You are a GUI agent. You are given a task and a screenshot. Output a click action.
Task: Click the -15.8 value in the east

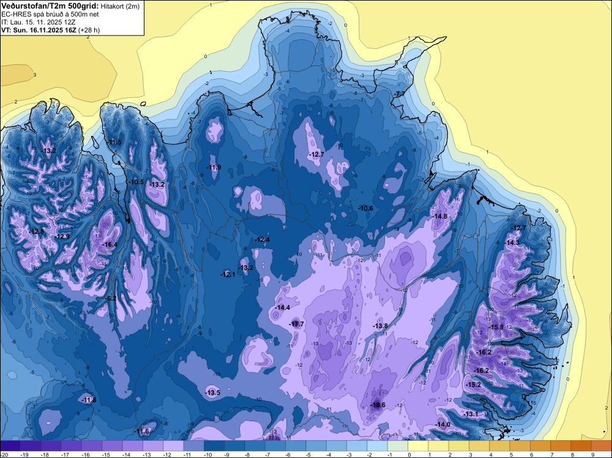click(496, 327)
